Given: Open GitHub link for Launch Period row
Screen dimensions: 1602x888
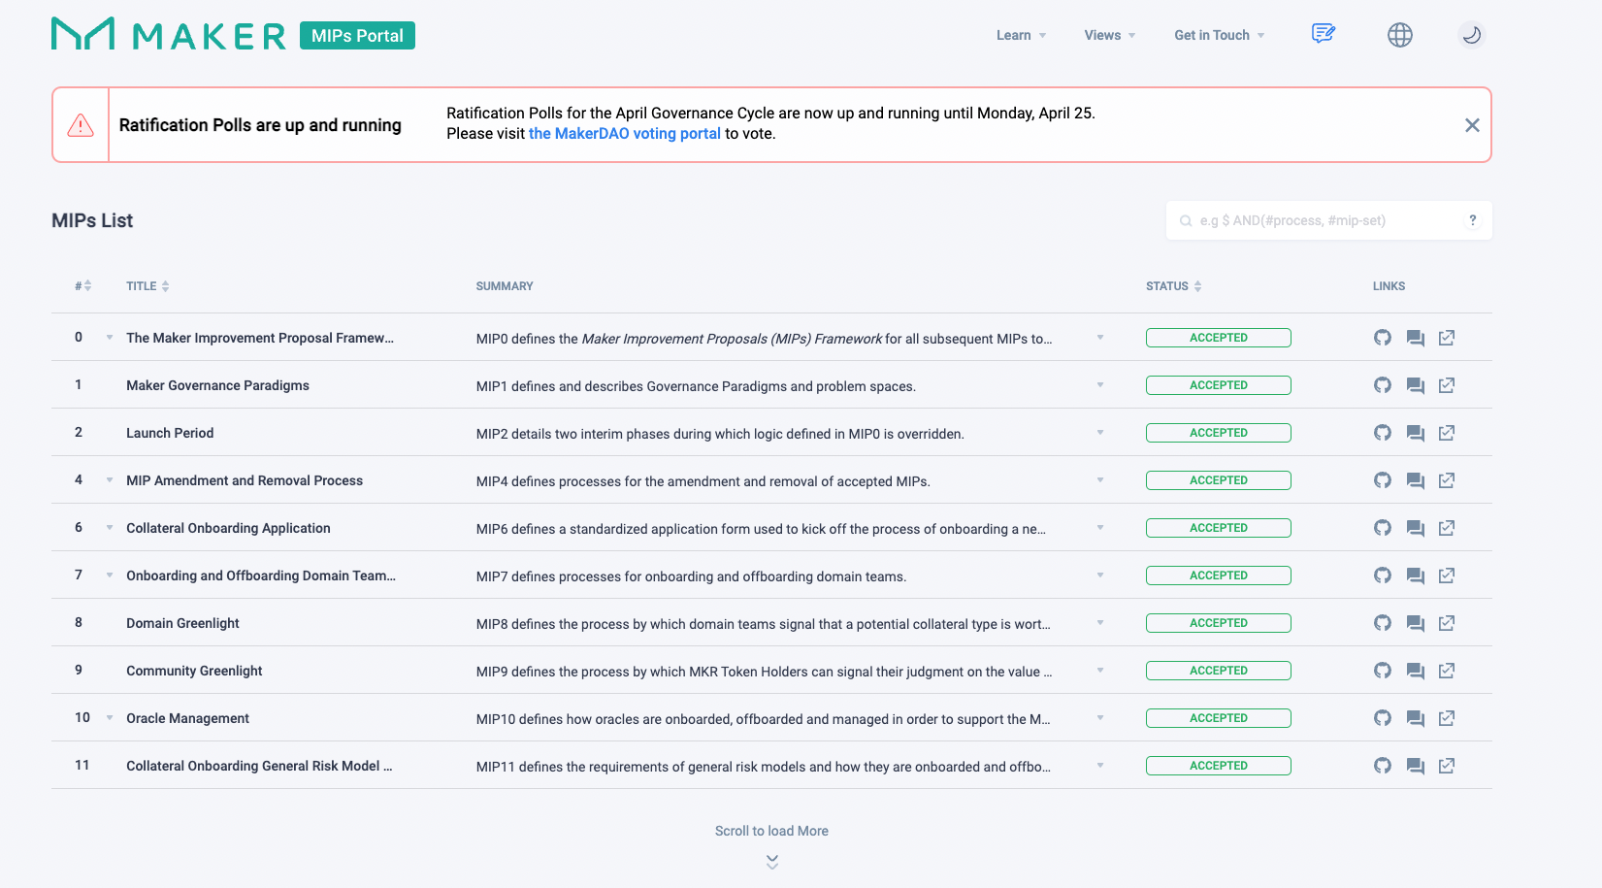Looking at the screenshot, I should pyautogui.click(x=1383, y=433).
